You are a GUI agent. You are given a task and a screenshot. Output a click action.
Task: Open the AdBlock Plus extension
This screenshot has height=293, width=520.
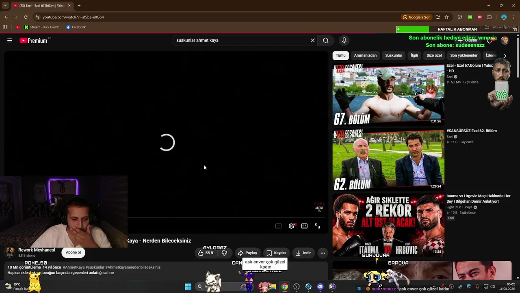480,17
